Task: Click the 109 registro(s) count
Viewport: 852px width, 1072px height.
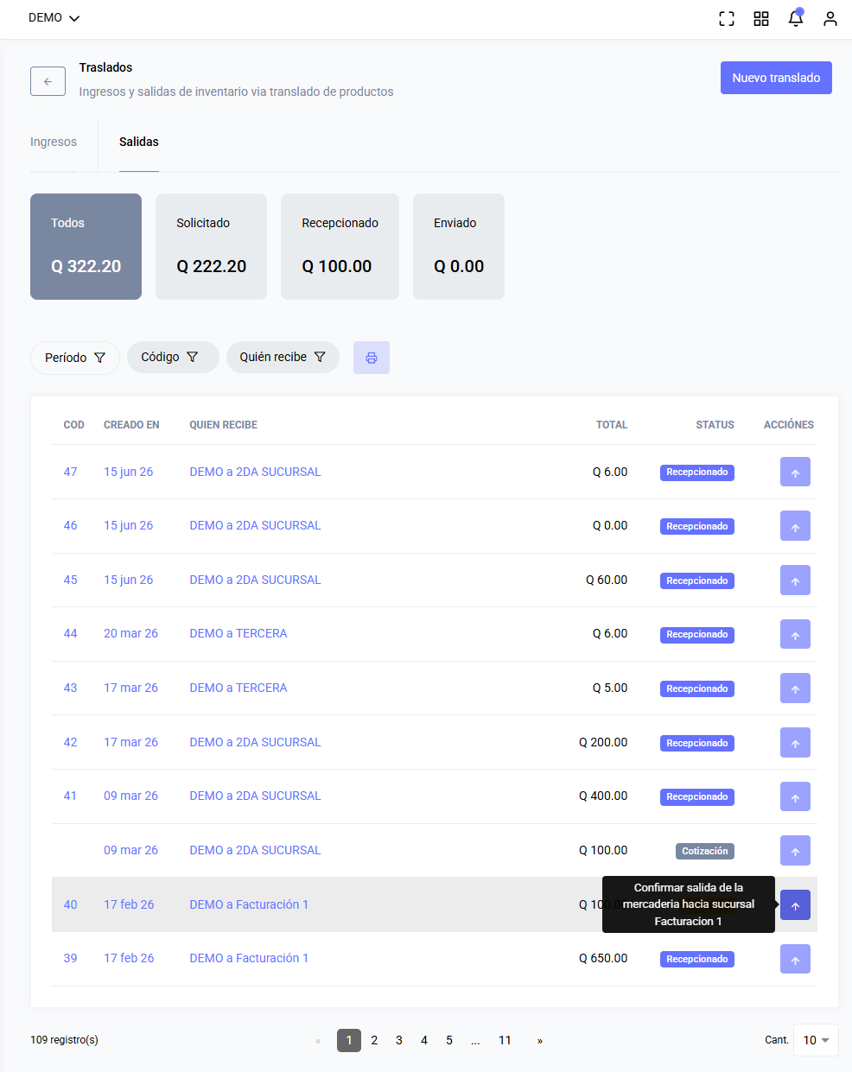Action: [64, 1040]
